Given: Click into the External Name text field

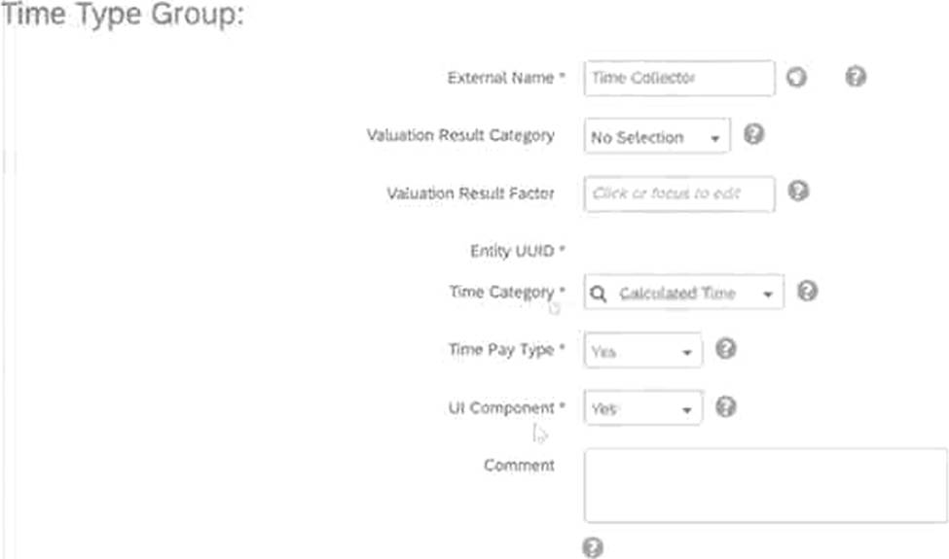Looking at the screenshot, I should (x=679, y=78).
